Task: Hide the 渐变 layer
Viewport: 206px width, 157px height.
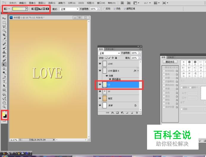Action: [x=100, y=98]
